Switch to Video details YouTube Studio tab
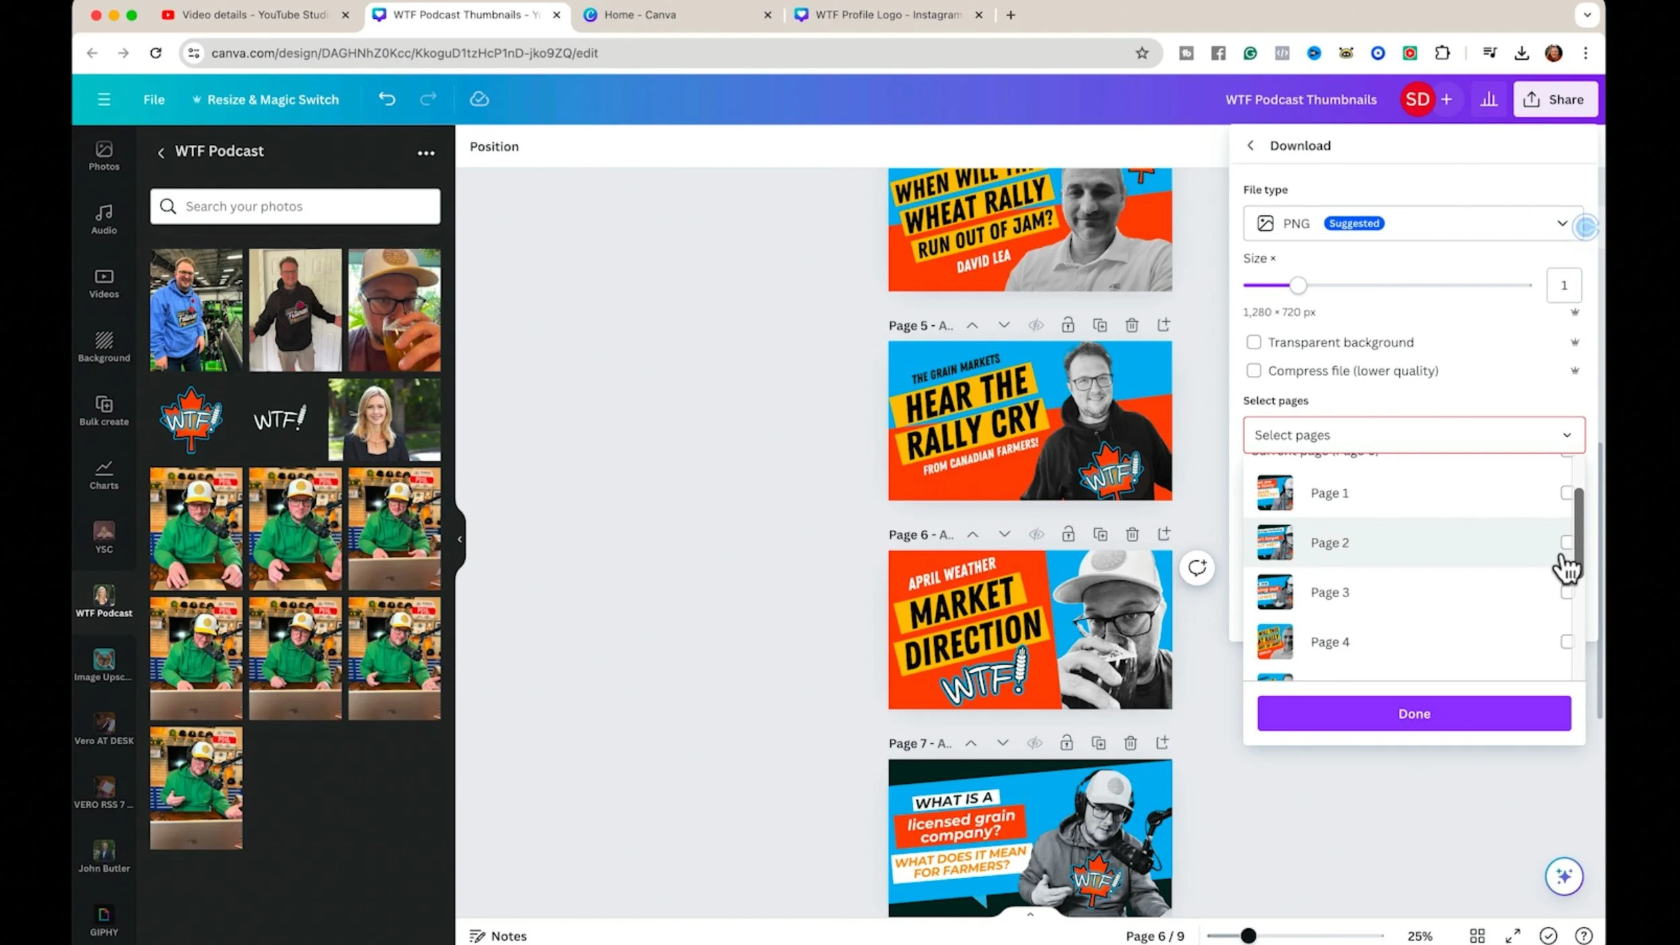1680x945 pixels. [x=254, y=15]
